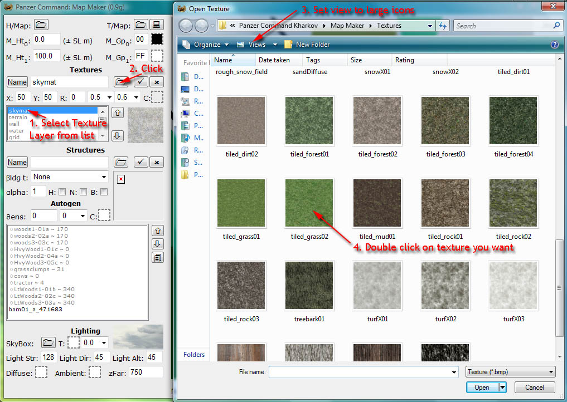The width and height of the screenshot is (567, 402).
Task: Open the Autogen density 0 dropdown
Action: coord(83,216)
